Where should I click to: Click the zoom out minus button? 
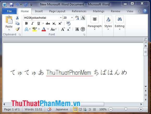point(111,109)
